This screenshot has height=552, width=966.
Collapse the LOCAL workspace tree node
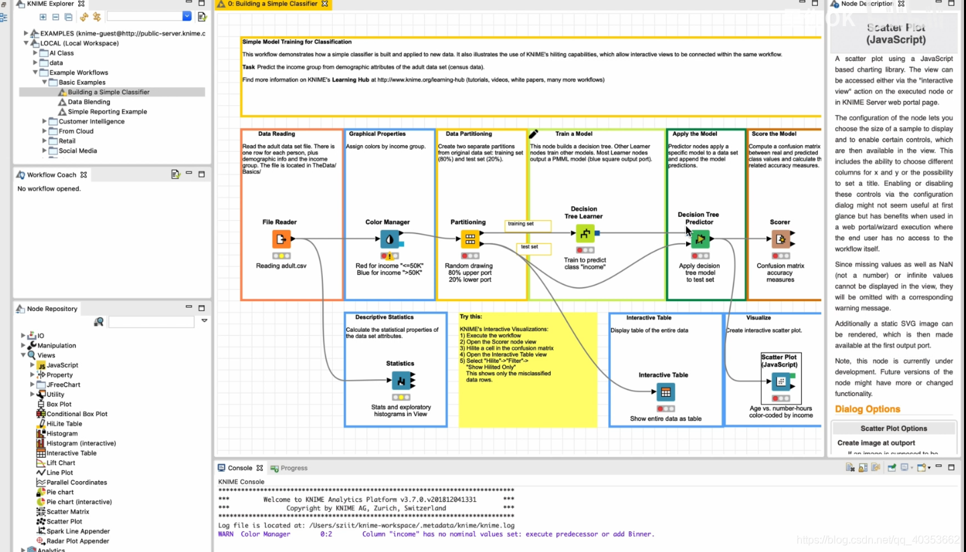click(26, 43)
